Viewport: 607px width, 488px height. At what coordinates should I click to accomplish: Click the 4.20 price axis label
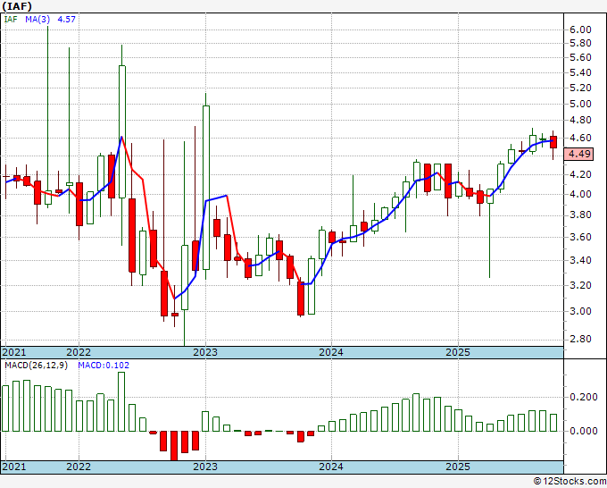580,174
